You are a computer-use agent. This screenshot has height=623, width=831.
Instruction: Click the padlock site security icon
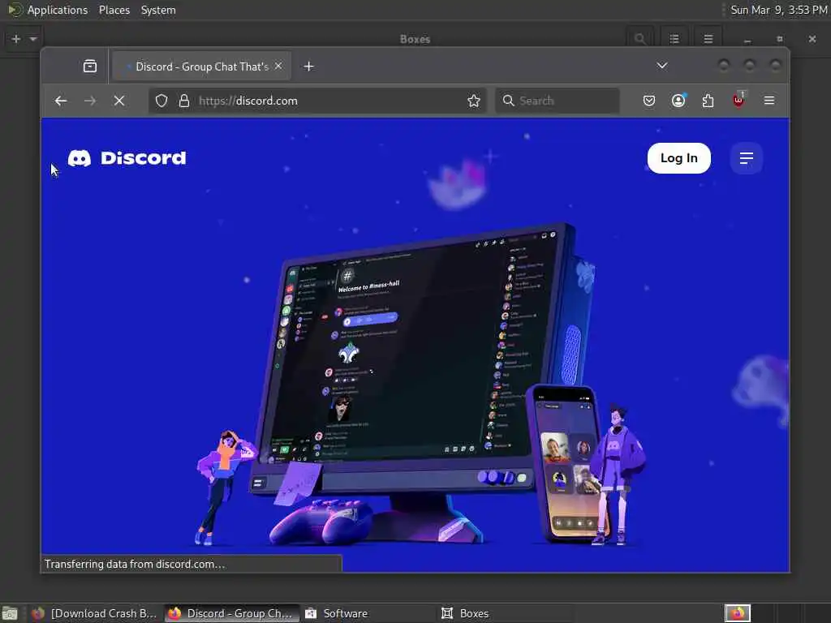pyautogui.click(x=184, y=101)
